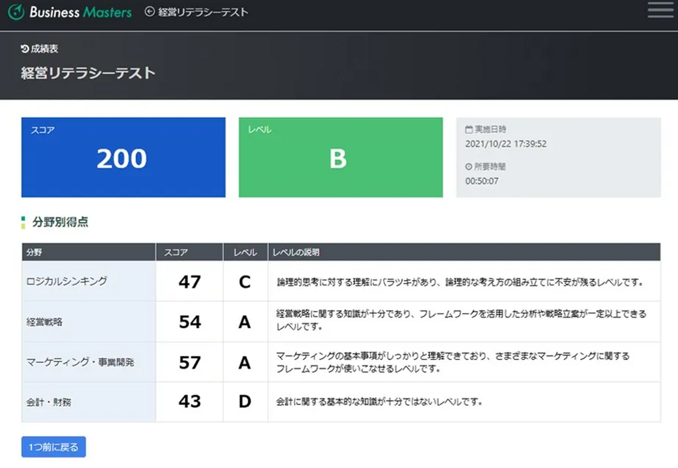Click the マーケティング level description text
The image size is (678, 468).
[453, 362]
